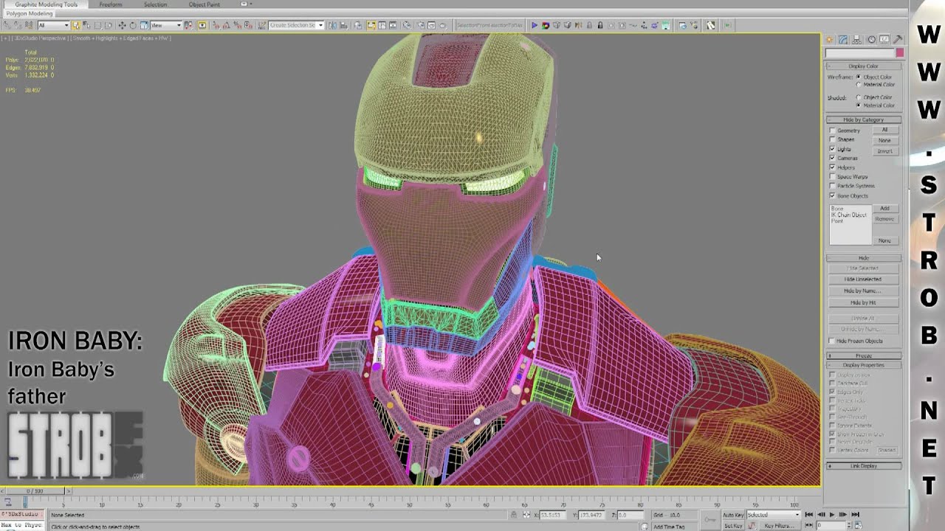
Task: Open the Display command panel
Action: (x=884, y=40)
